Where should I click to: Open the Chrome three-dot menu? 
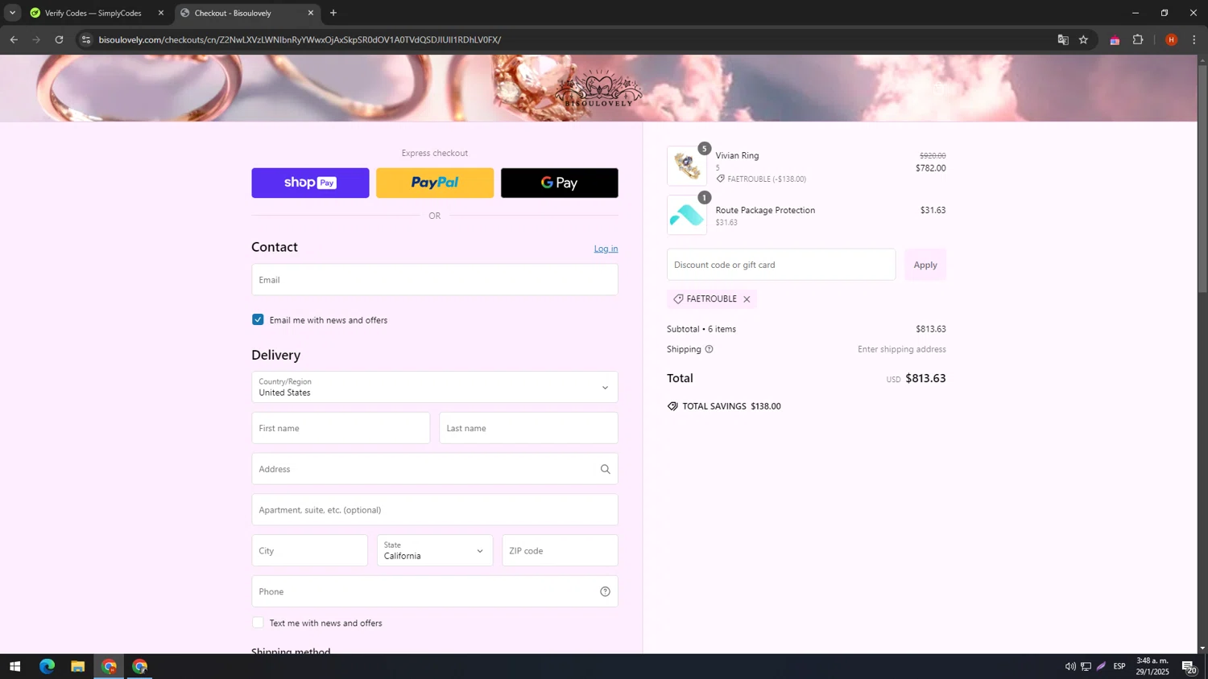(x=1194, y=39)
